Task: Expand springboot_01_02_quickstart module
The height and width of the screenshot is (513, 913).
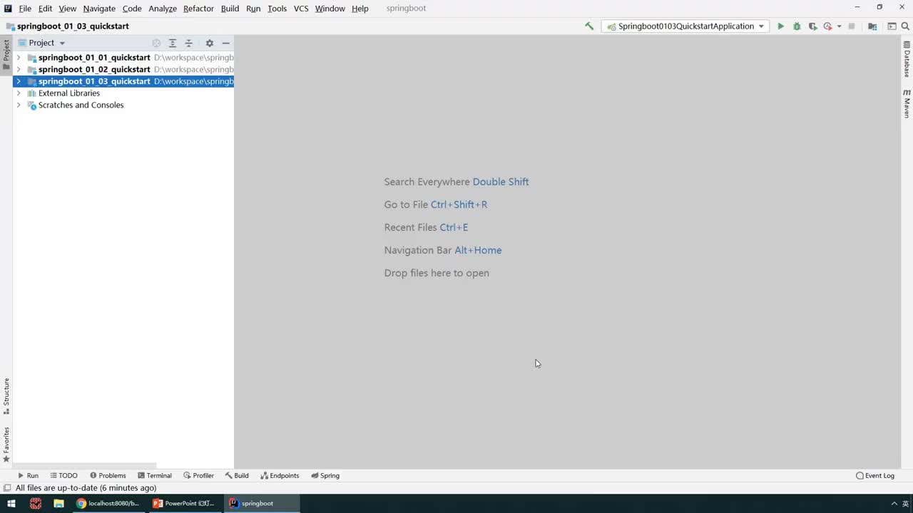Action: [x=19, y=70]
